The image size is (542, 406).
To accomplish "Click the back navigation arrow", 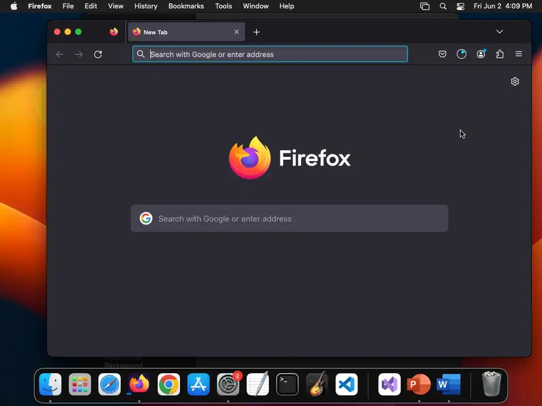I will pos(60,54).
